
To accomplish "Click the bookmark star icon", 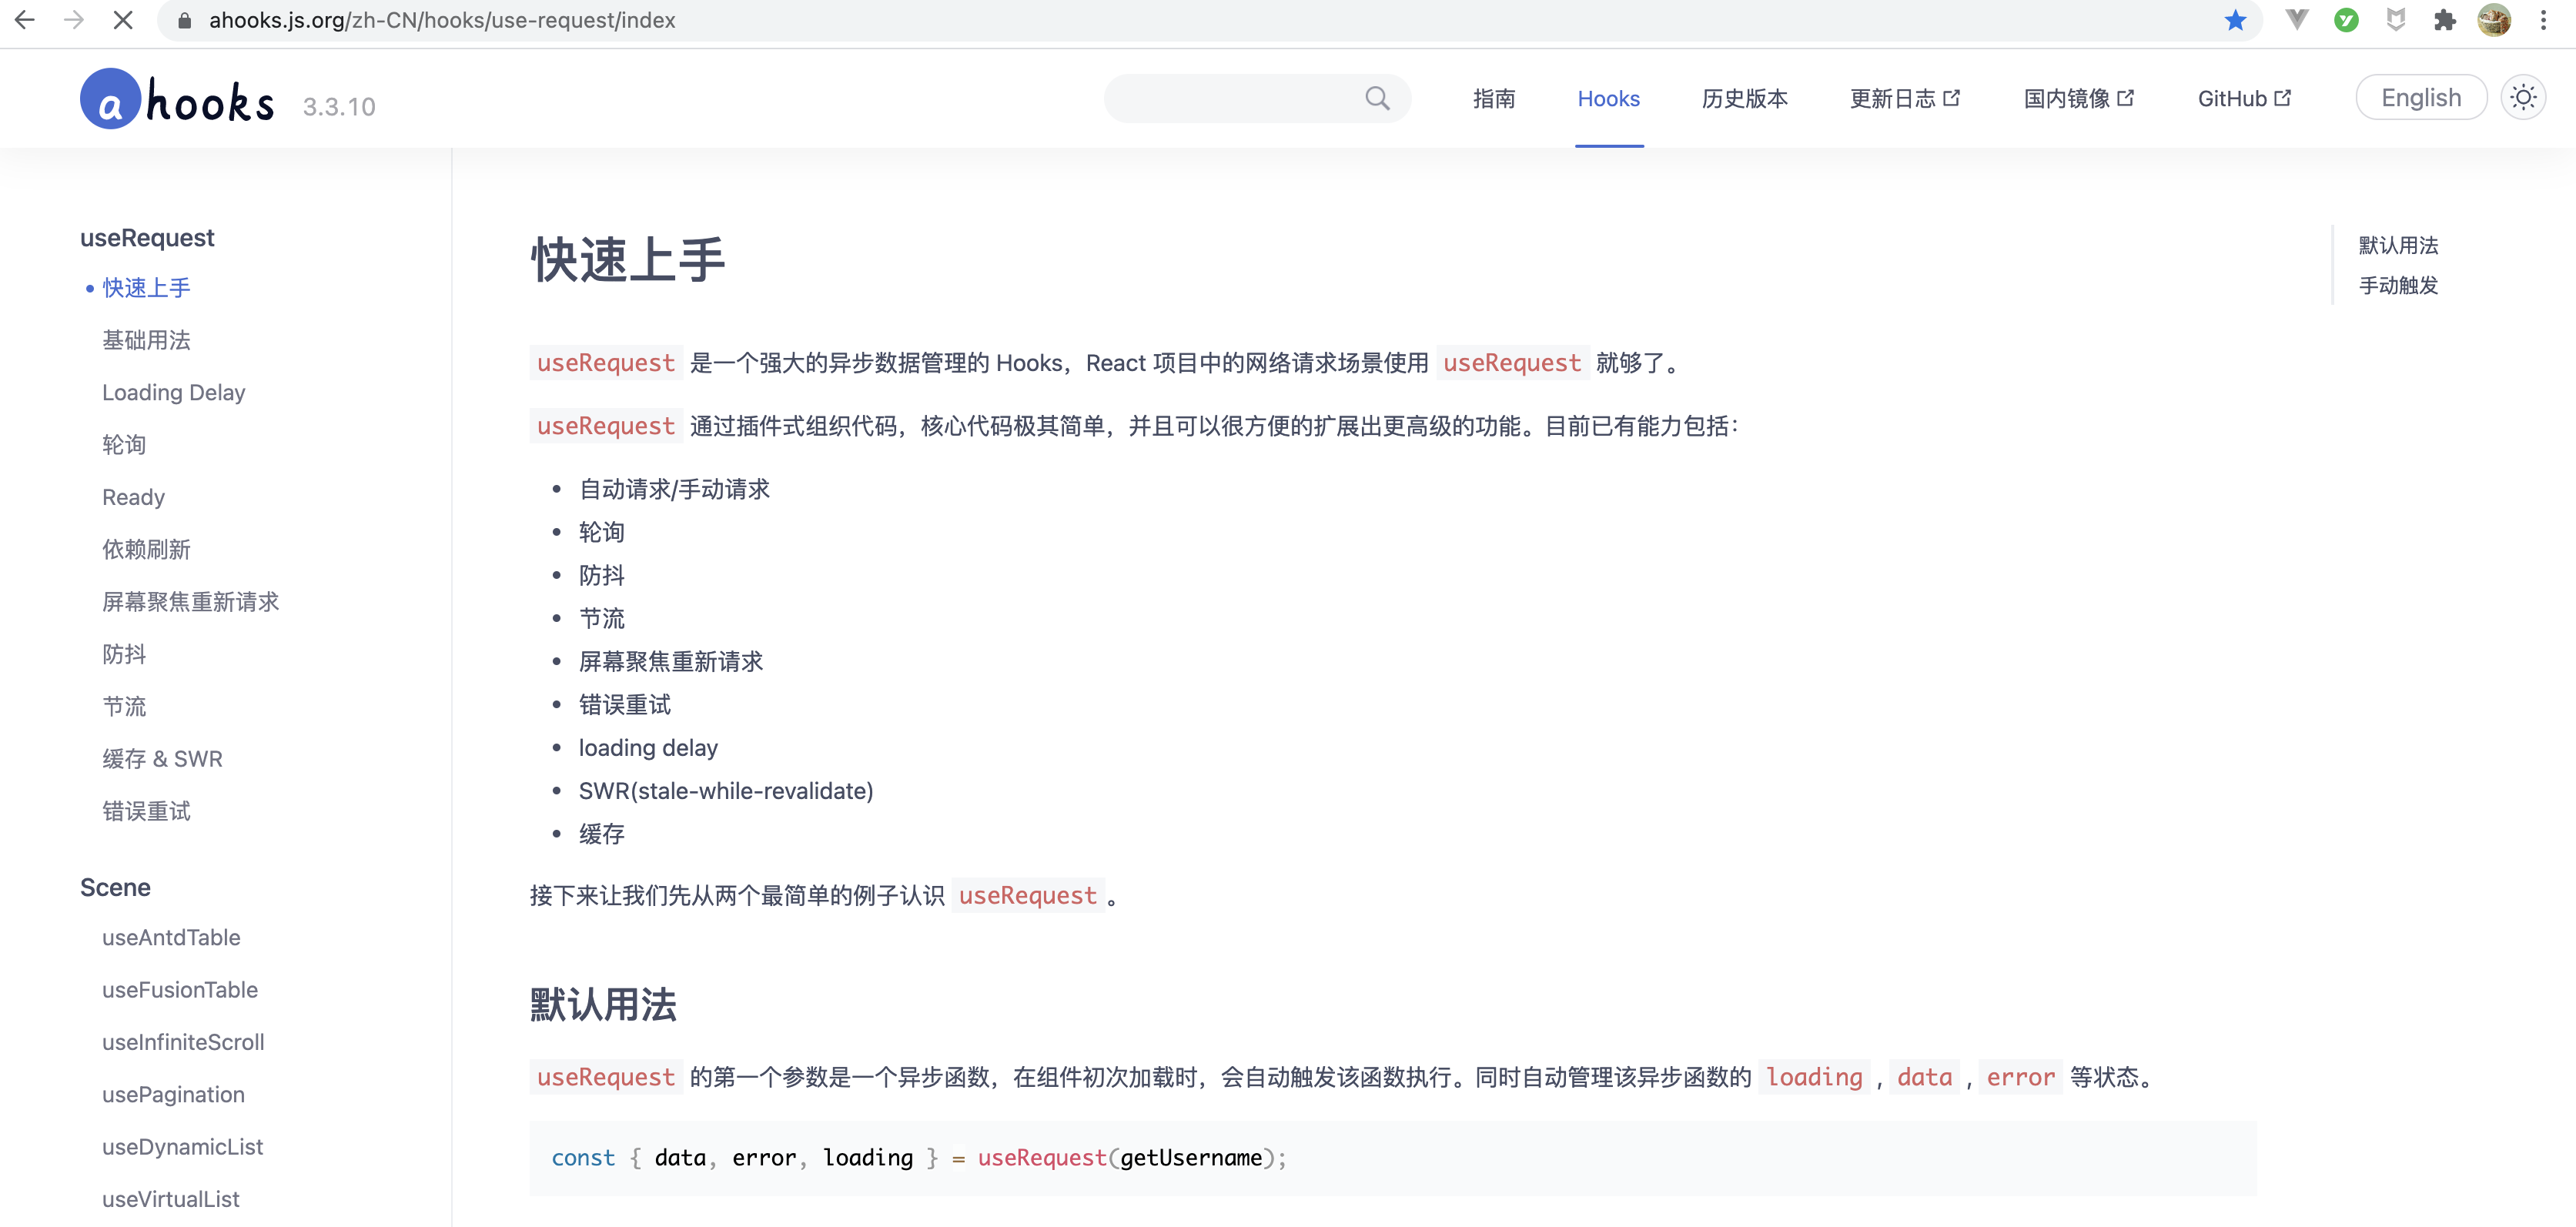I will coord(2235,20).
